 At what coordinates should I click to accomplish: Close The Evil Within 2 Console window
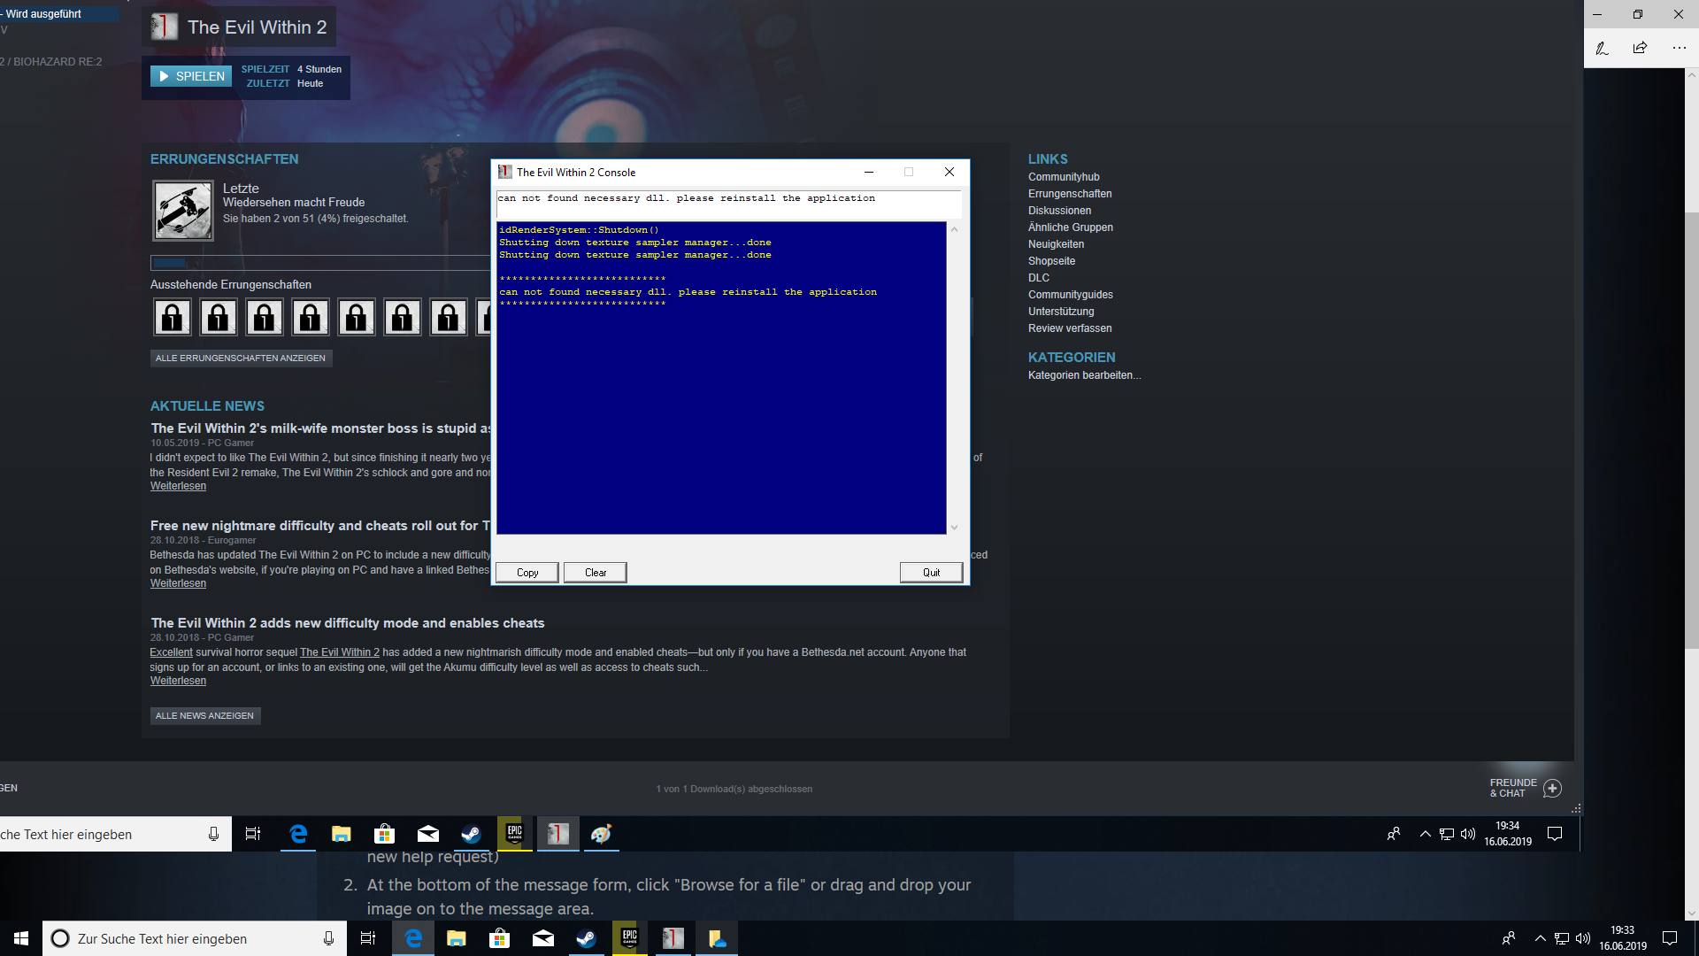[x=949, y=172]
